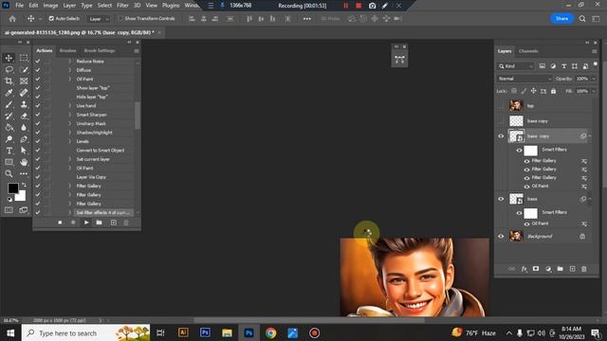Image resolution: width=607 pixels, height=341 pixels.
Task: Select the Horizontal Type tool
Action: 9,151
